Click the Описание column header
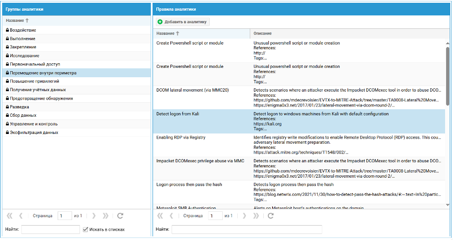Image resolution: width=453 pixels, height=240 pixels. coord(263,33)
